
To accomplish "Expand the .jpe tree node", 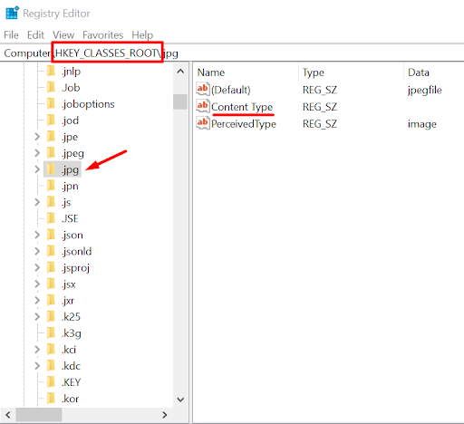I will tap(37, 137).
